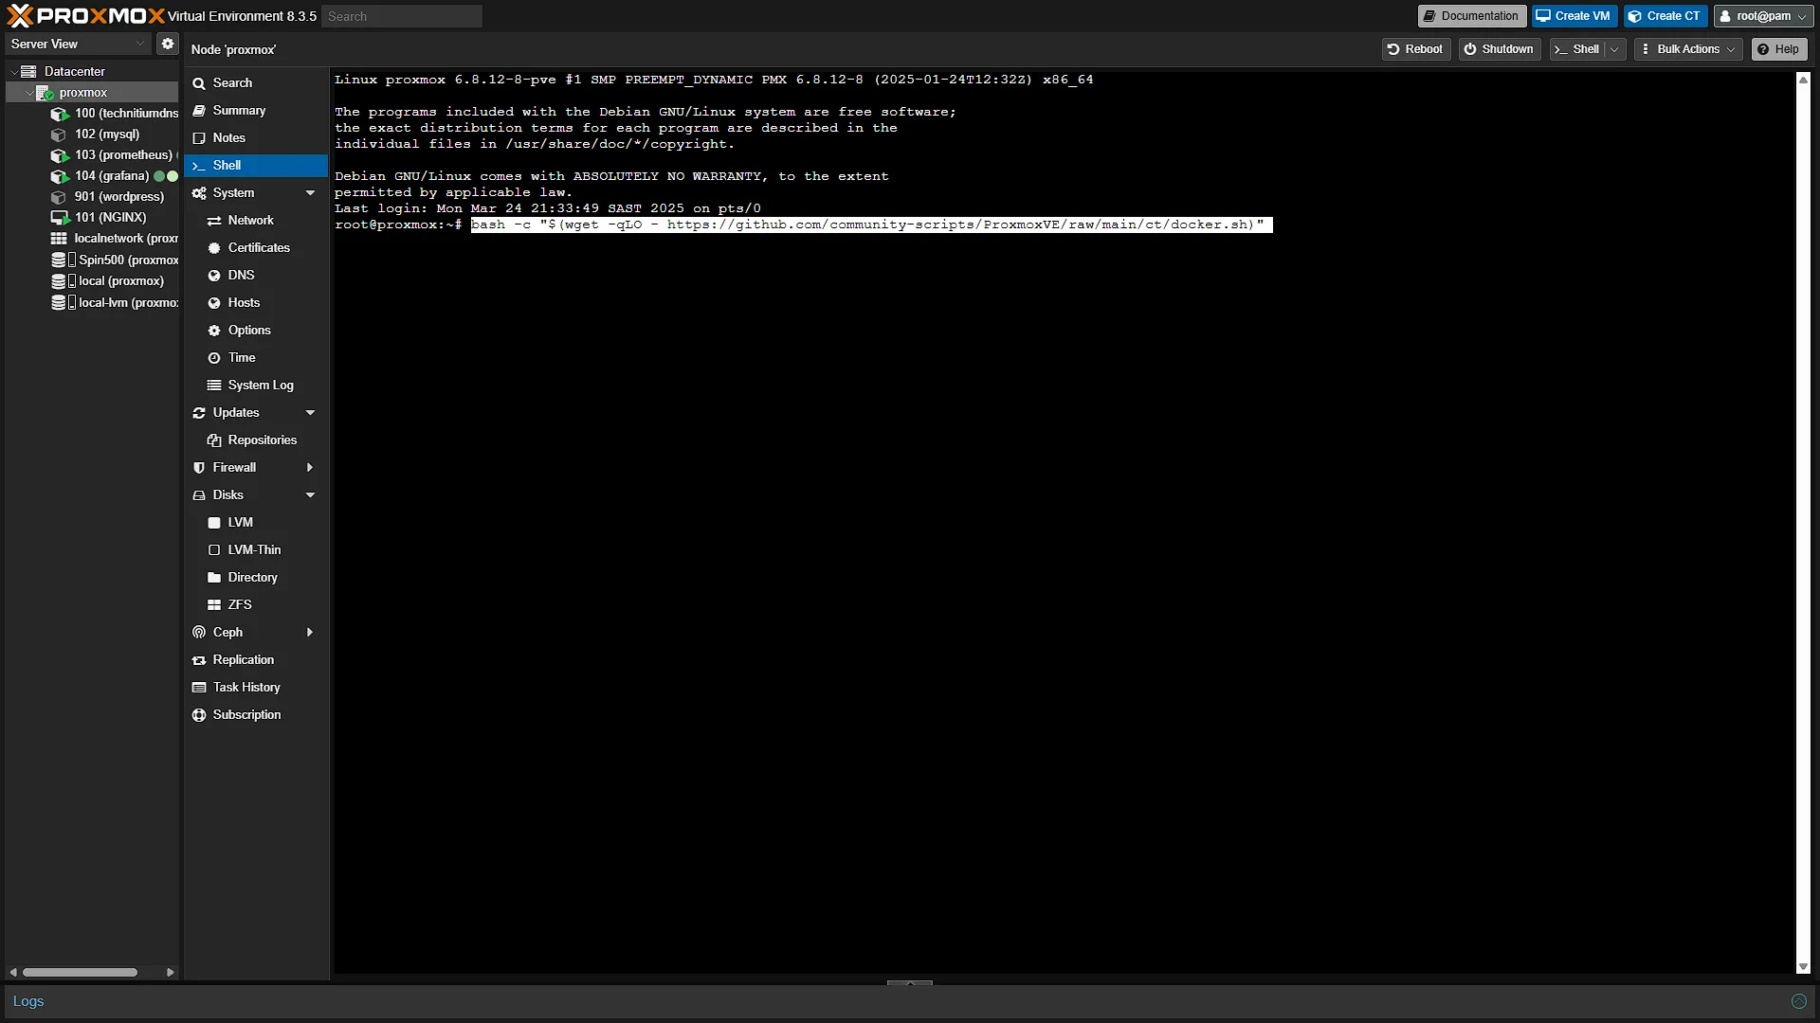This screenshot has width=1820, height=1023.
Task: Open ZFS disks page
Action: click(x=256, y=605)
